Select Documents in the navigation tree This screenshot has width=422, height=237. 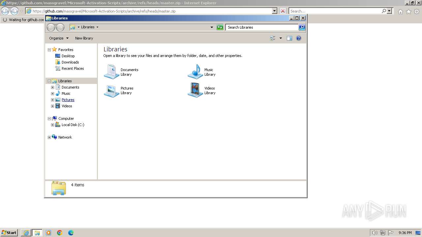coord(70,87)
